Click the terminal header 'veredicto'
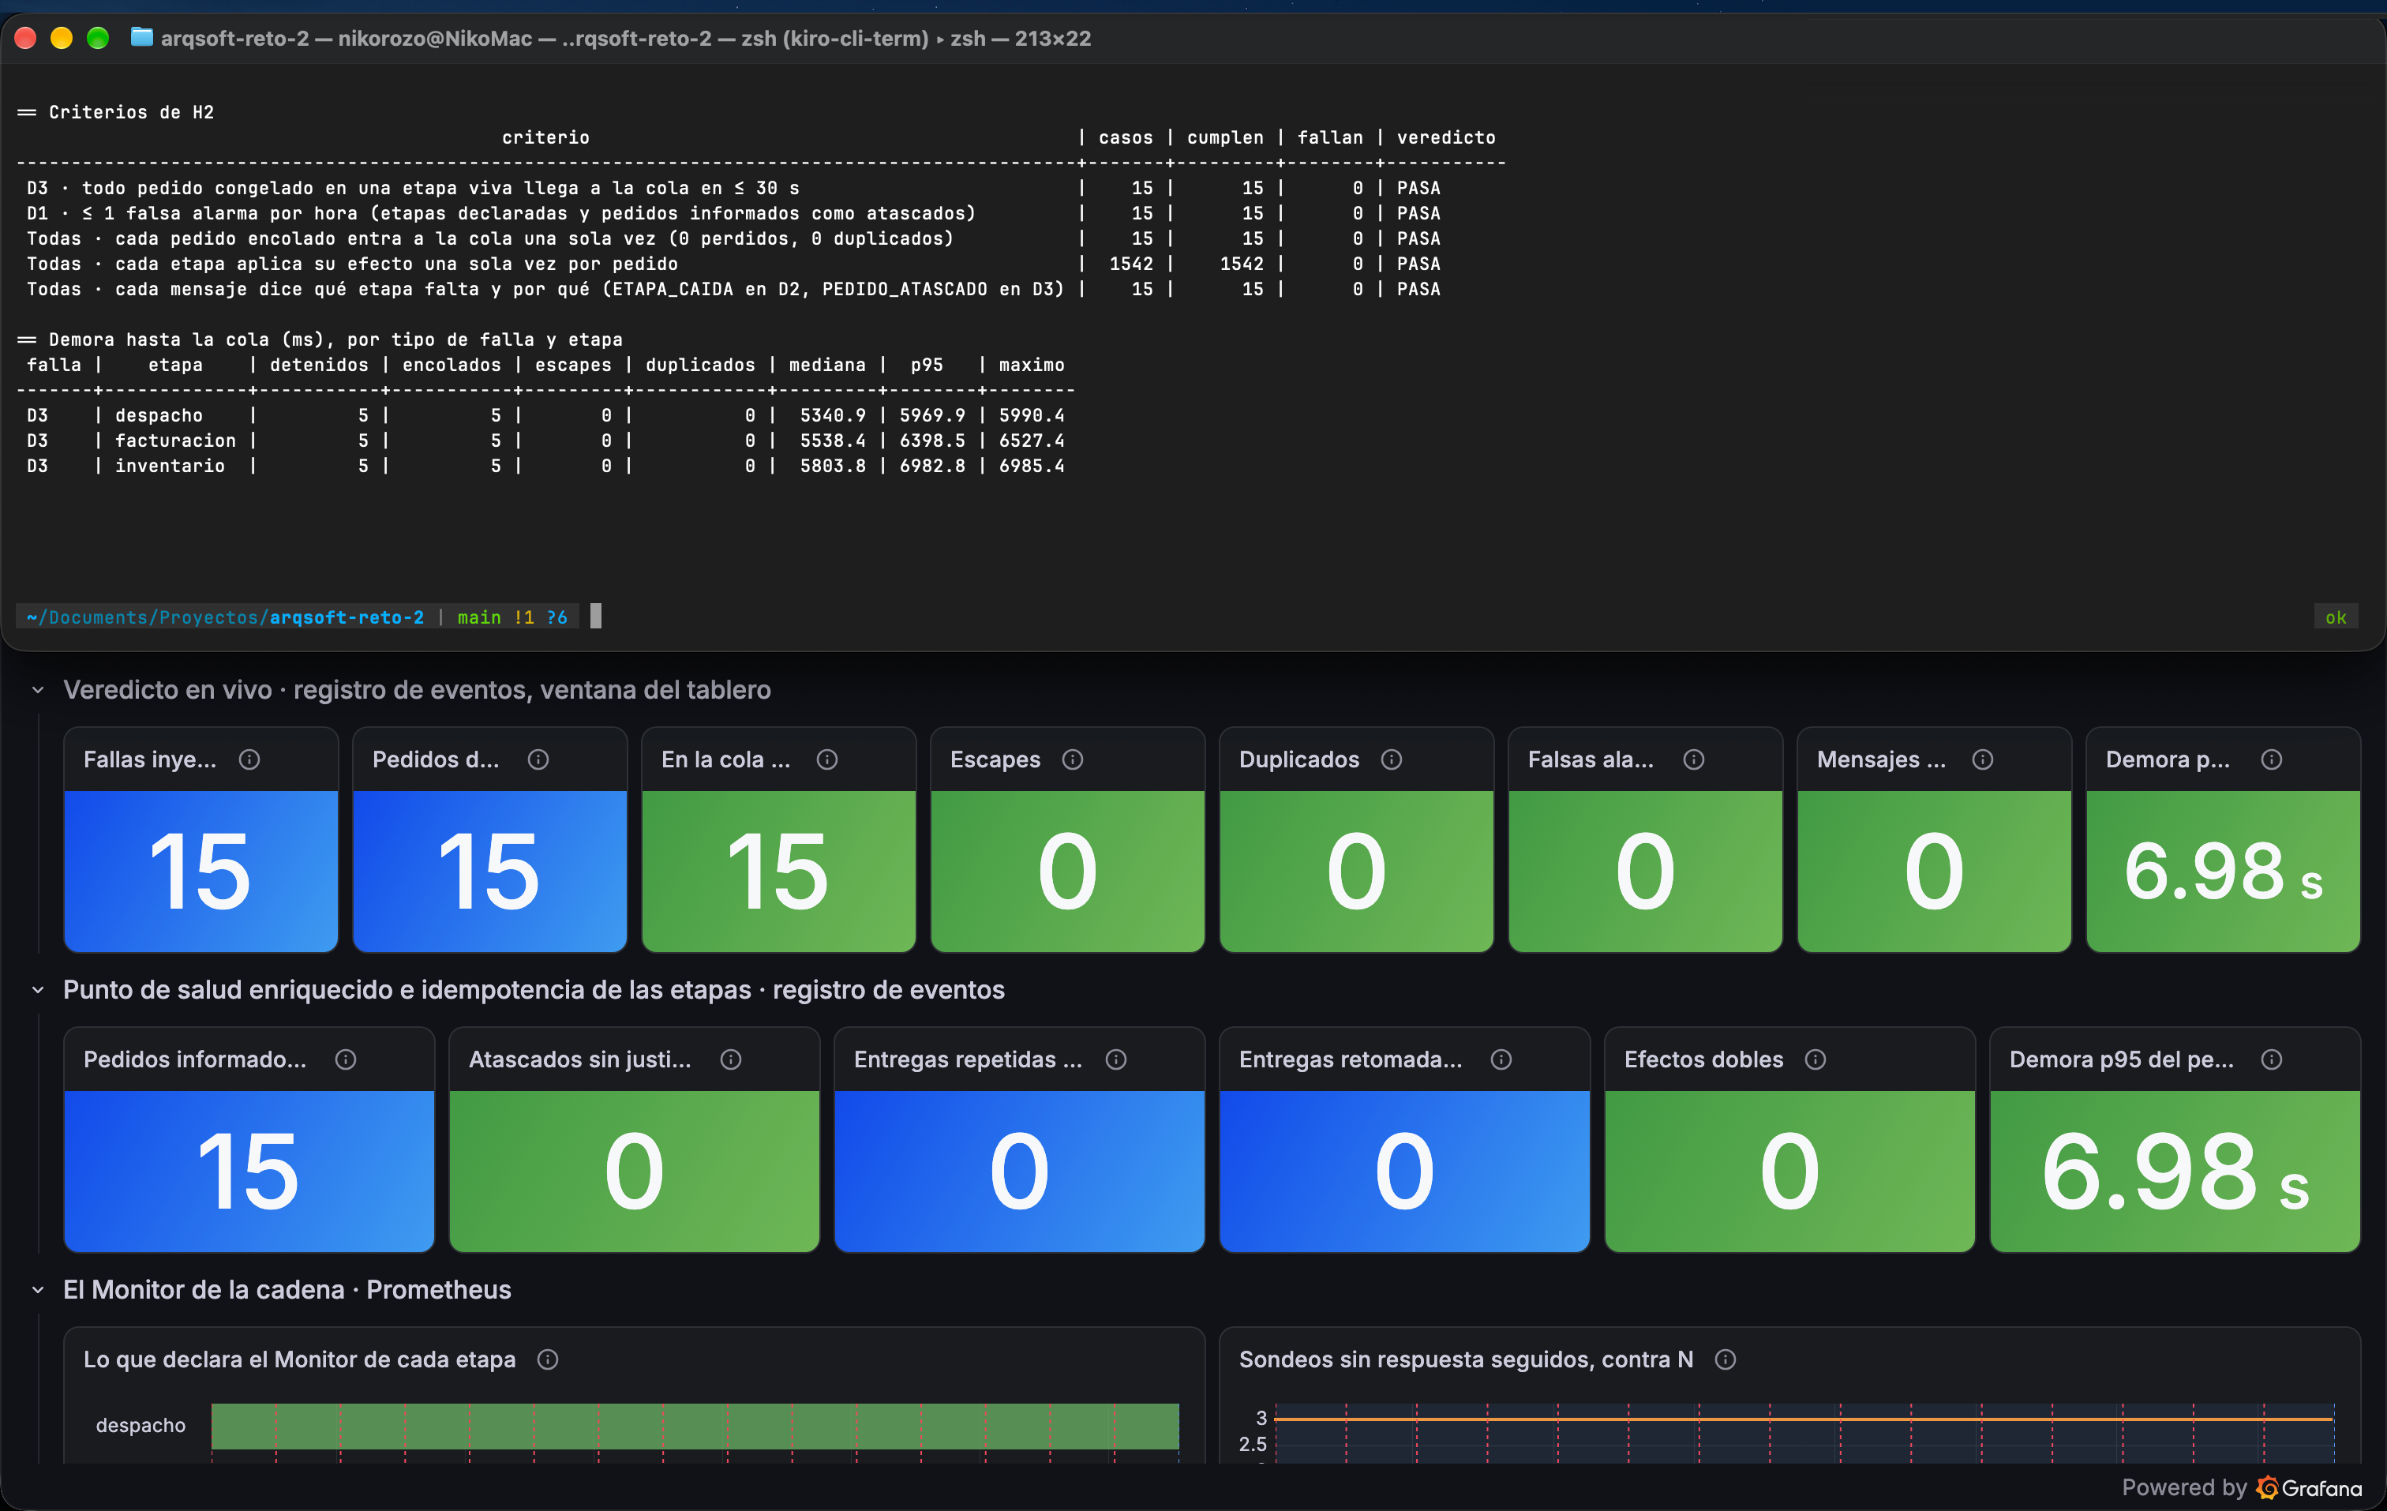 click(x=1446, y=138)
